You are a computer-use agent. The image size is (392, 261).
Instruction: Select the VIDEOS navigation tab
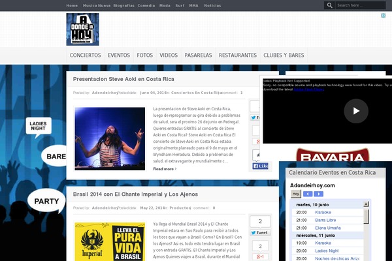(x=169, y=55)
